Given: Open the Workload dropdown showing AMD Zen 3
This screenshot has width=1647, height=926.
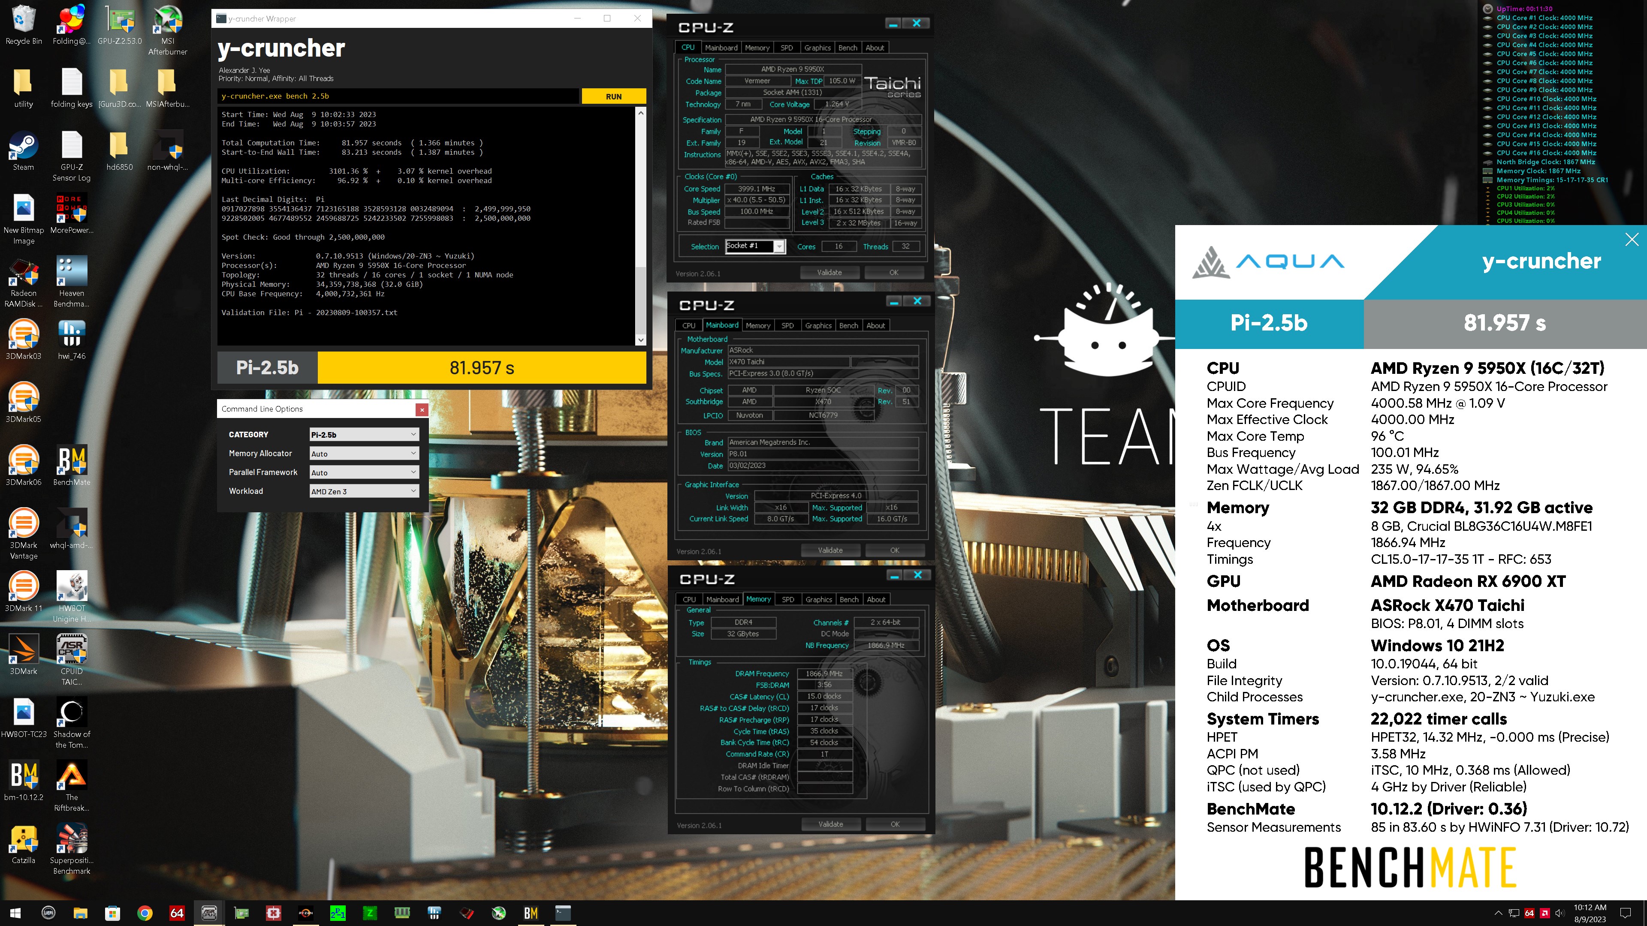Looking at the screenshot, I should click(x=364, y=491).
